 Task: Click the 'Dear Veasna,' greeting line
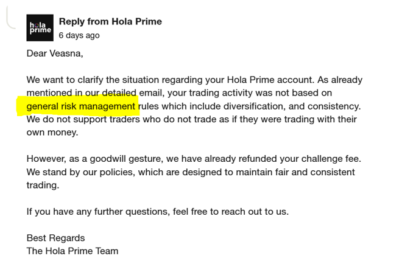coord(55,54)
